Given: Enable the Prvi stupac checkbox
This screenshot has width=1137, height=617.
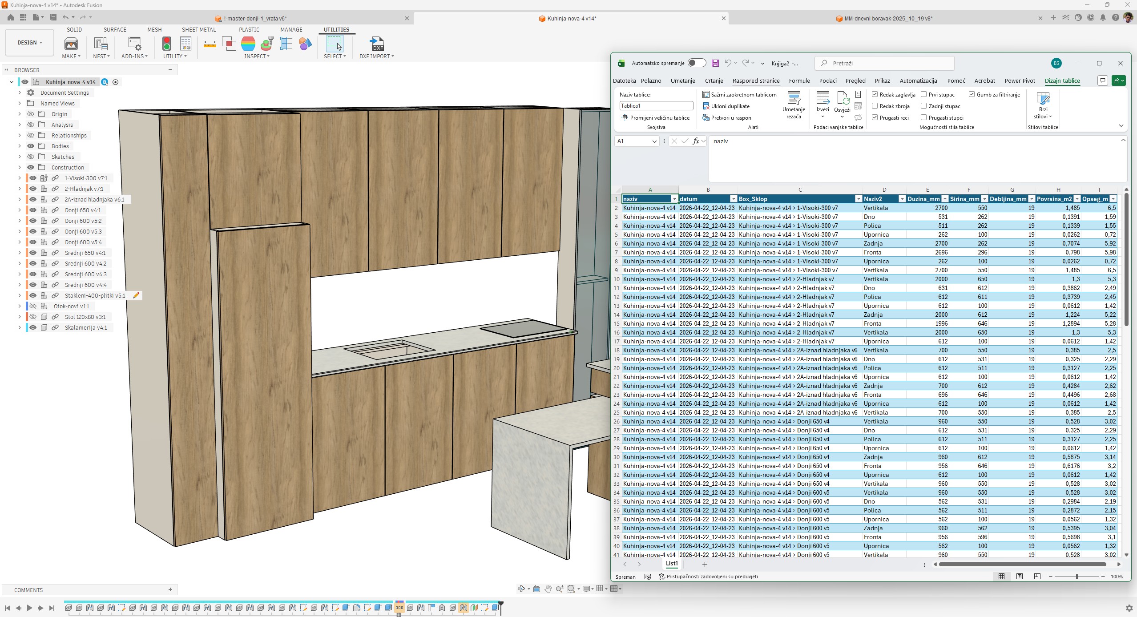Looking at the screenshot, I should (x=924, y=95).
